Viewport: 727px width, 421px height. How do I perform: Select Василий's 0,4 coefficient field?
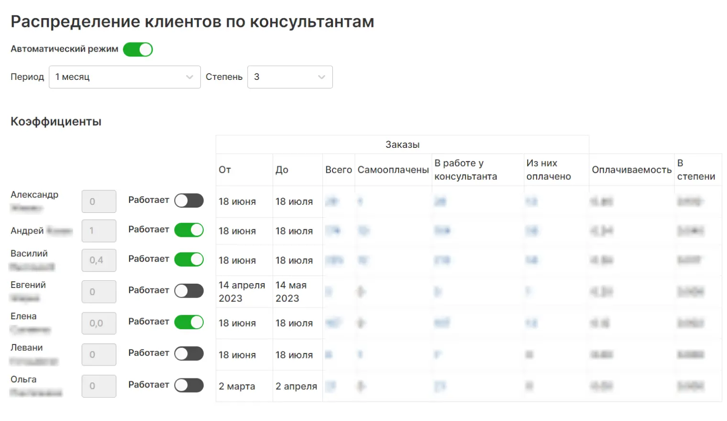point(99,260)
